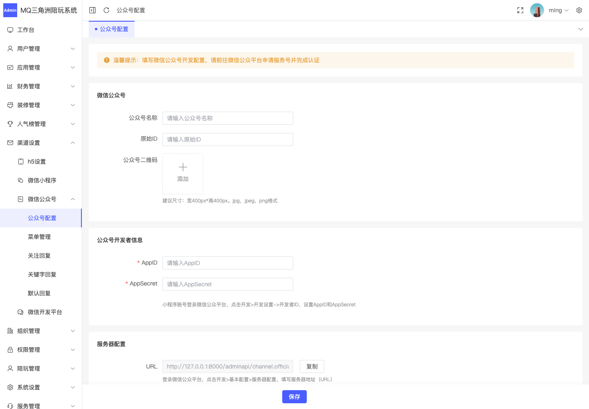Click the 建议尺寸 size hint text
Viewport: 589px width, 409px height.
220,201
